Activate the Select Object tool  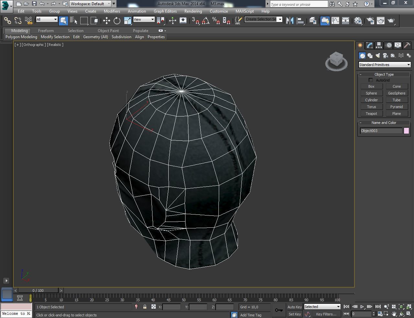pos(63,21)
